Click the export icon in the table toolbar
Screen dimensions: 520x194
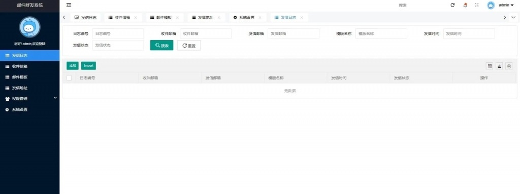[499, 66]
